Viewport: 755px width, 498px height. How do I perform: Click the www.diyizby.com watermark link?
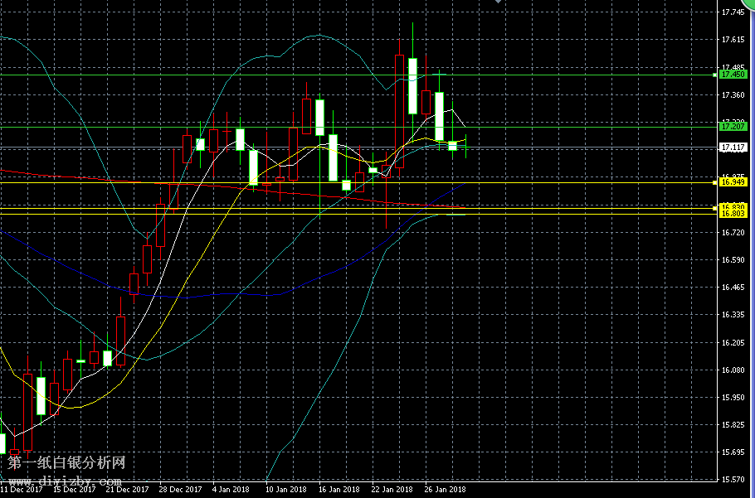(x=66, y=481)
